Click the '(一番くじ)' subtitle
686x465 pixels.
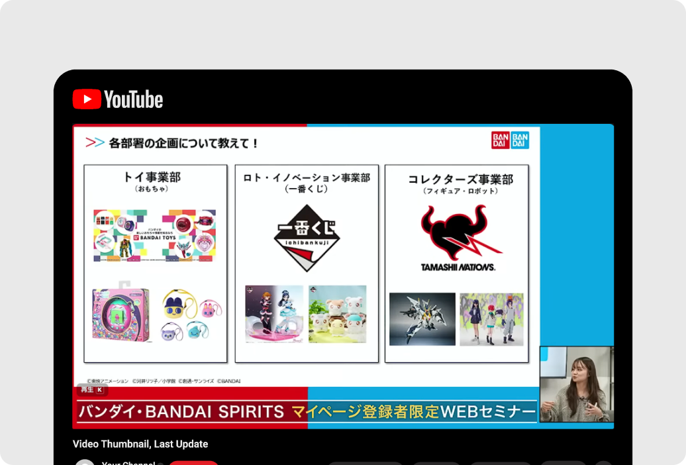(306, 189)
